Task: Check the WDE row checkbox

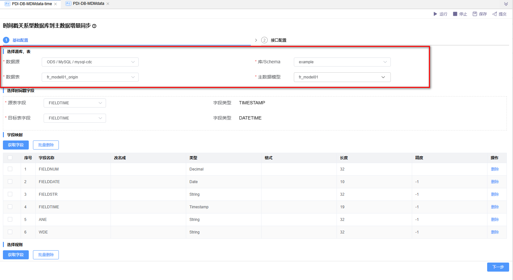Action: [x=10, y=232]
